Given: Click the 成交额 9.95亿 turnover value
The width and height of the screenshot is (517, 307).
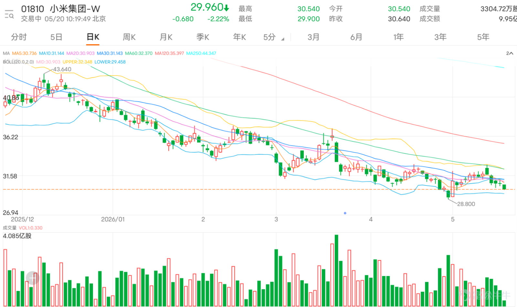Looking at the screenshot, I should point(508,19).
